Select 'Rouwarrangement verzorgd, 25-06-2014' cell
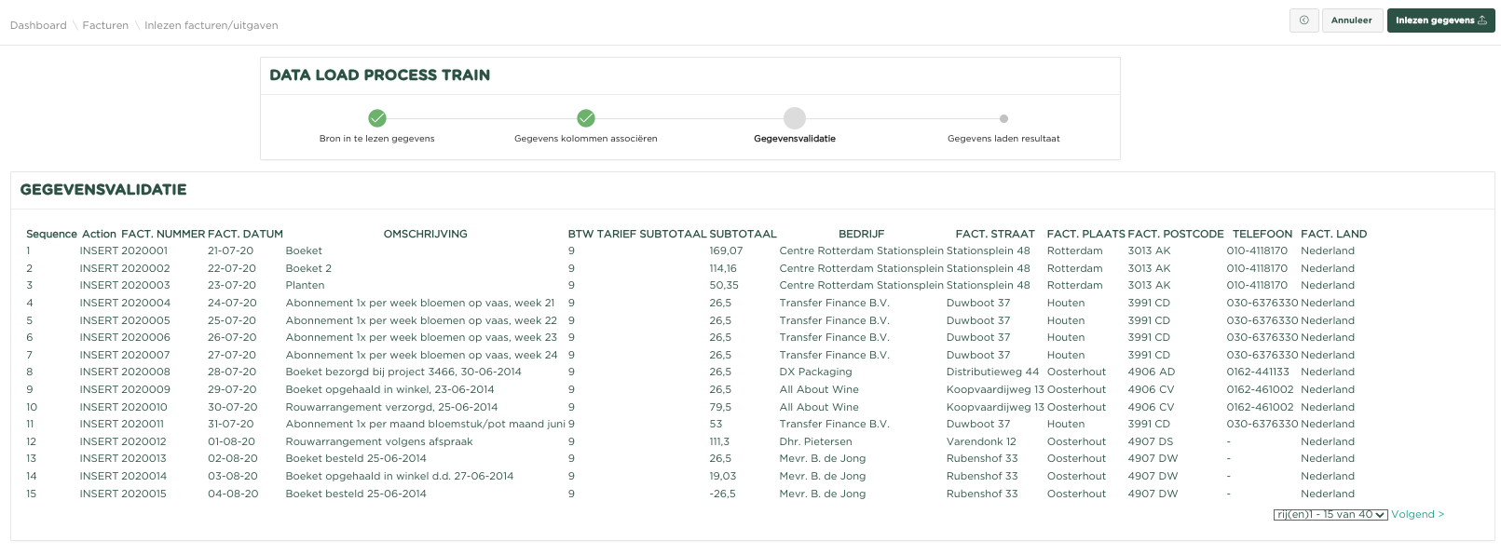The height and width of the screenshot is (555, 1501). pos(391,407)
